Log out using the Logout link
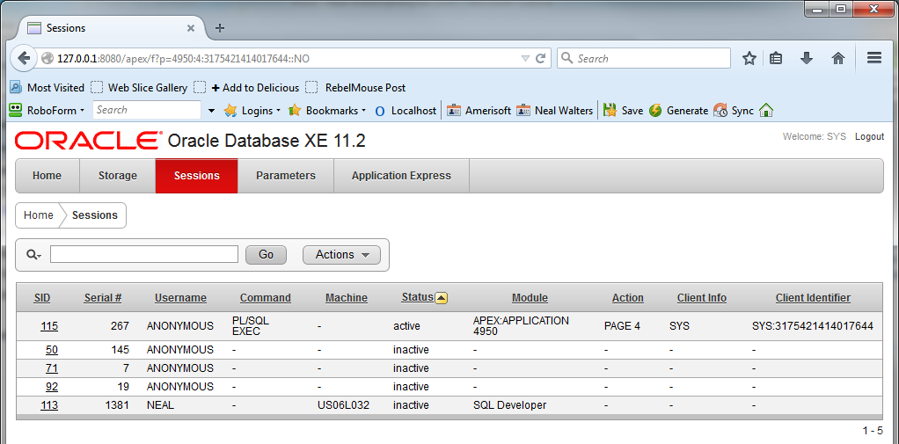 click(x=869, y=137)
